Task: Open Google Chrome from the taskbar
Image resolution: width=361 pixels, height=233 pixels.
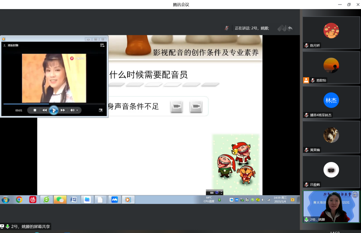Action: point(19,200)
